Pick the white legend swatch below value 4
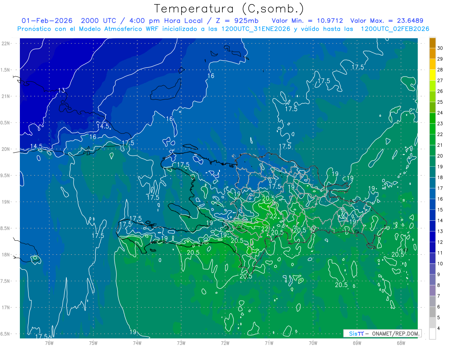450x348 pixels. 432,334
